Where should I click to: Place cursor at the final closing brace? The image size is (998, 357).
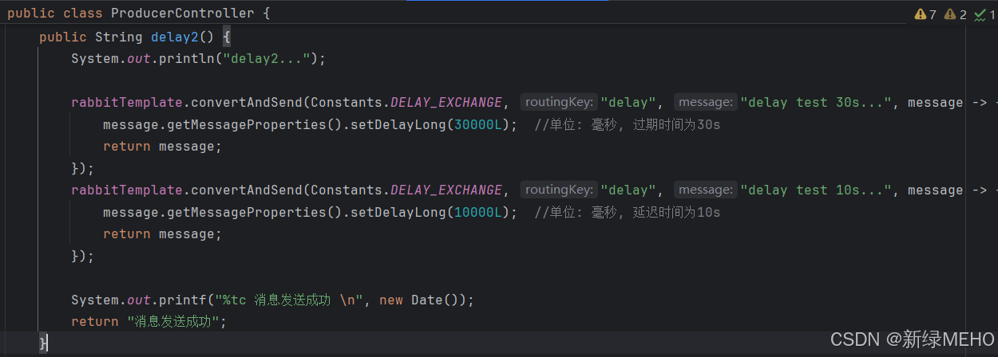click(x=43, y=343)
